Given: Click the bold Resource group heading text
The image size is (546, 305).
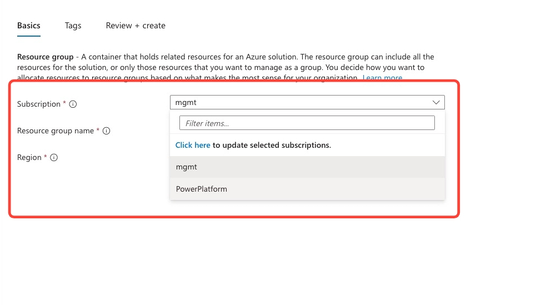Looking at the screenshot, I should click(x=45, y=57).
